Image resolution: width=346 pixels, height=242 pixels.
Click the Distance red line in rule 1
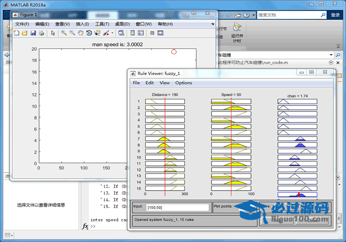165,102
